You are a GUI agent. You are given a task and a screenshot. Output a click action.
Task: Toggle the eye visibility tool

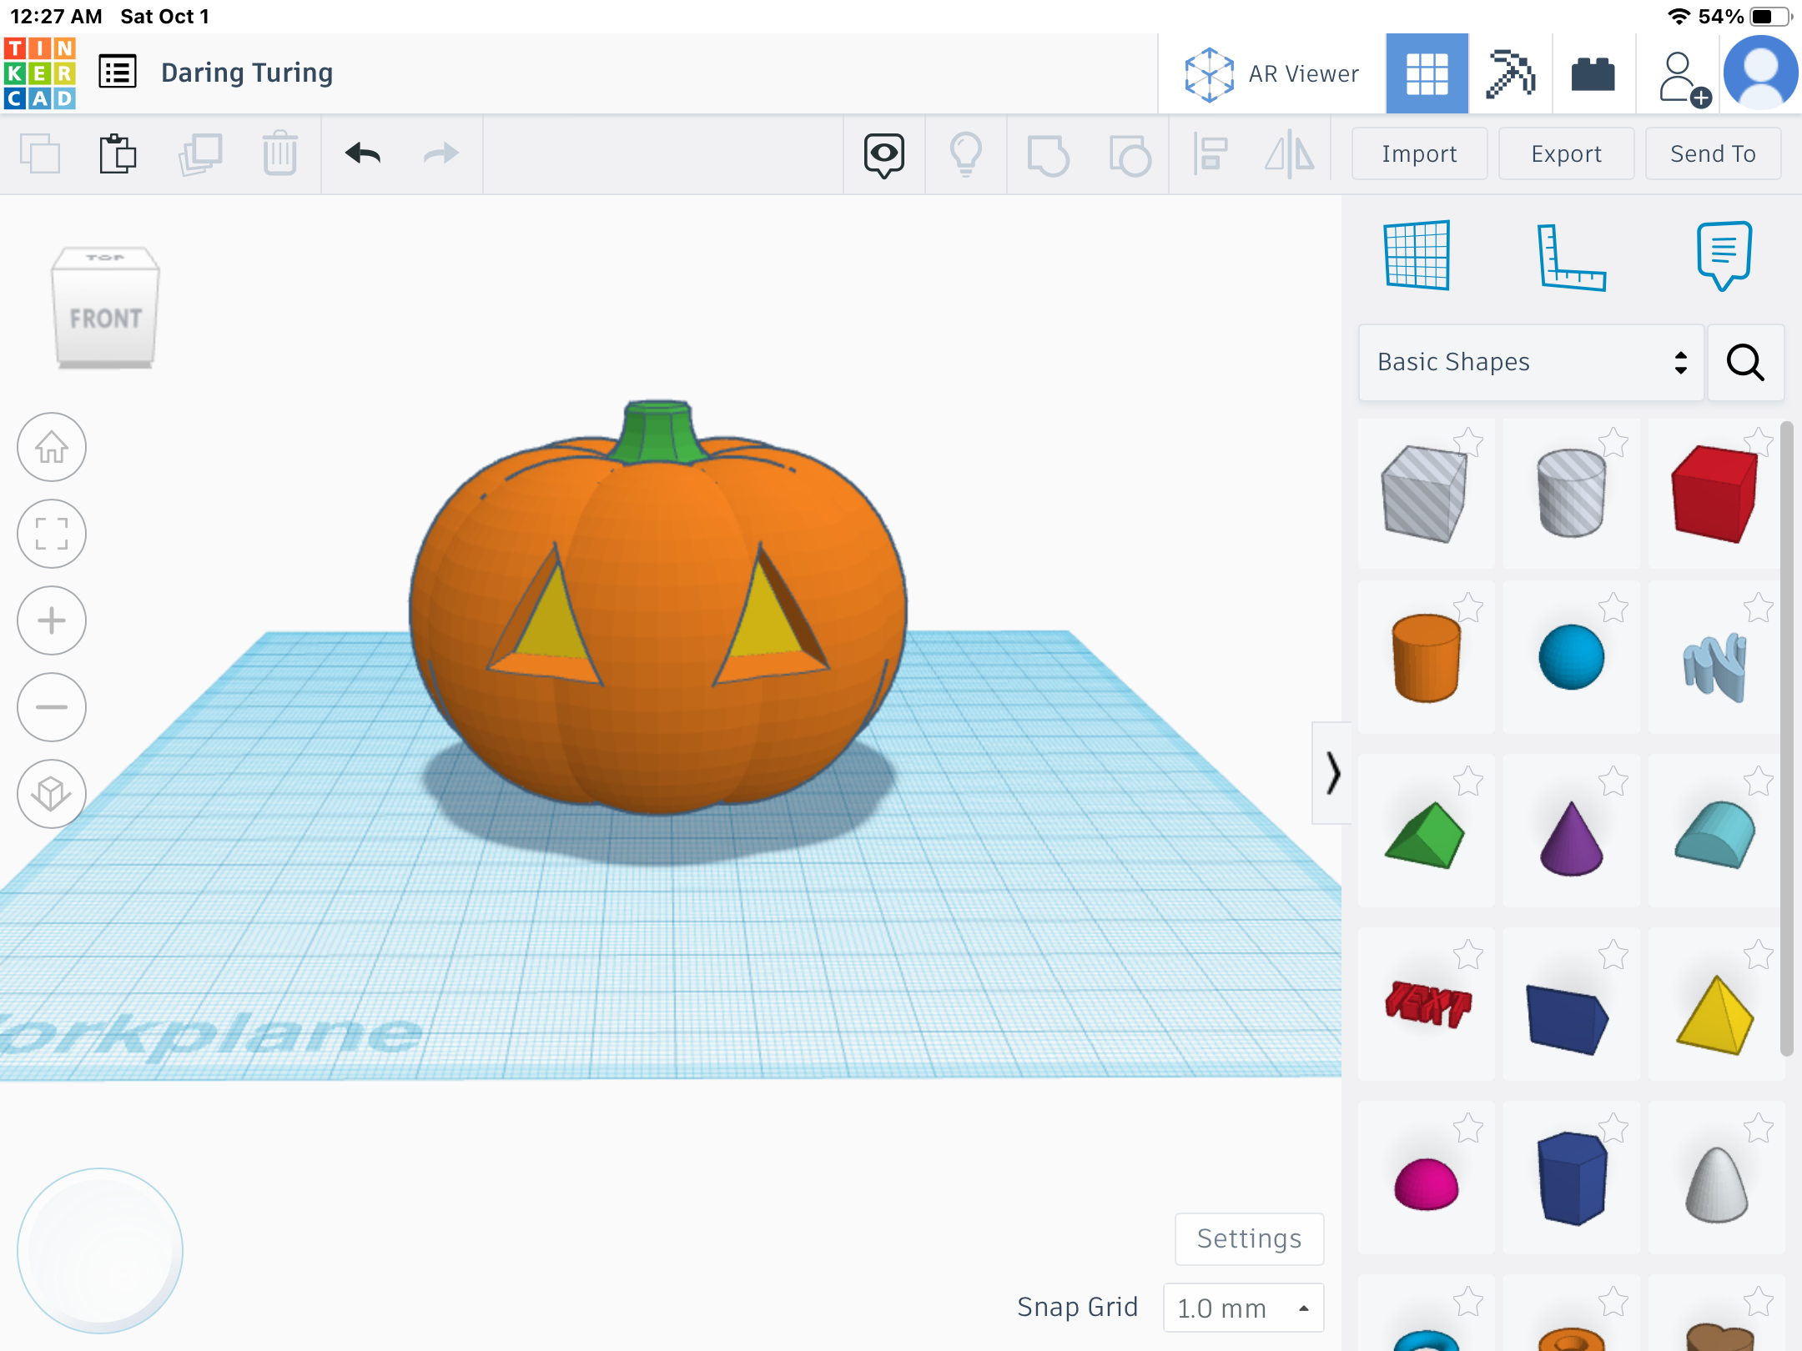click(883, 154)
